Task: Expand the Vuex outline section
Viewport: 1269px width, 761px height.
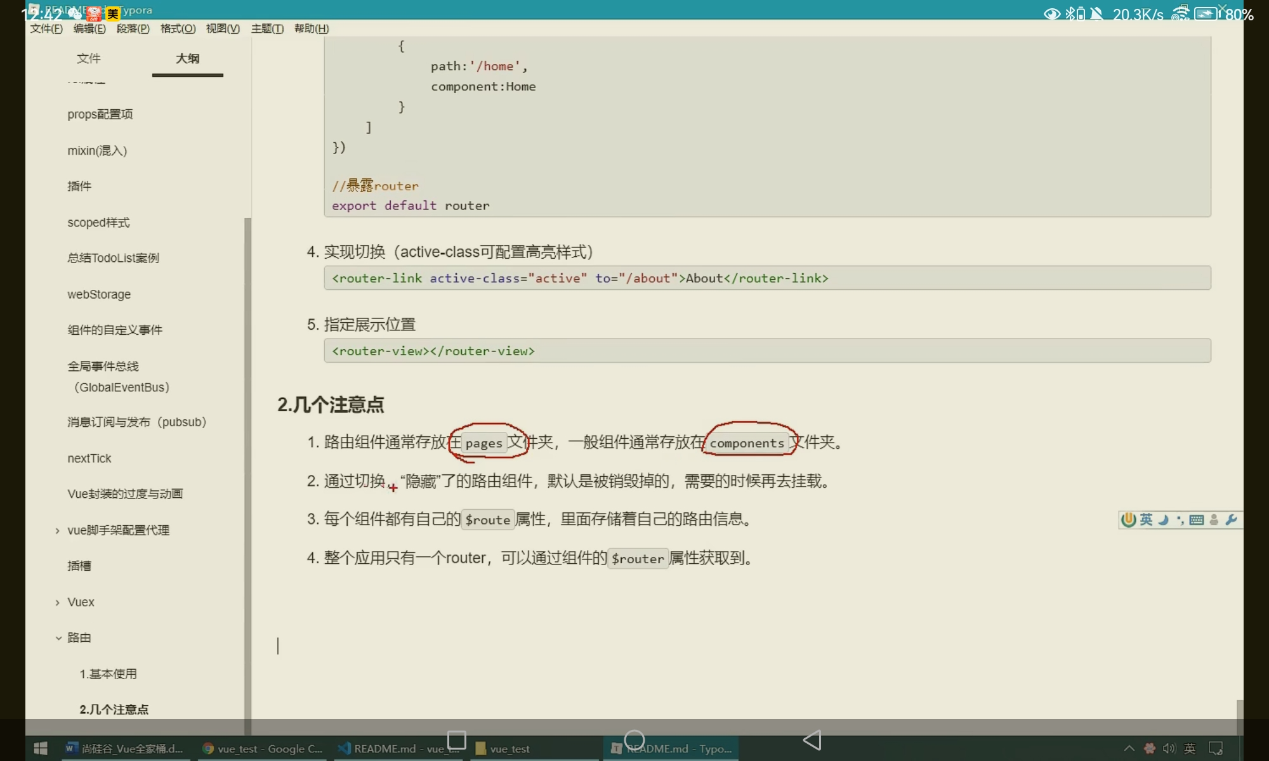Action: click(57, 602)
